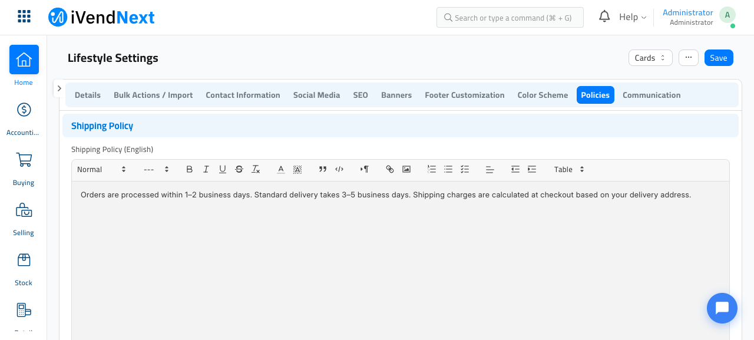
Task: Click the Shipping Policy (English) label
Action: pos(112,149)
